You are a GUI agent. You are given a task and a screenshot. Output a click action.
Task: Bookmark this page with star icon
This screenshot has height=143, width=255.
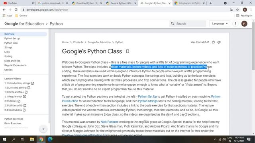[x=237, y=10]
